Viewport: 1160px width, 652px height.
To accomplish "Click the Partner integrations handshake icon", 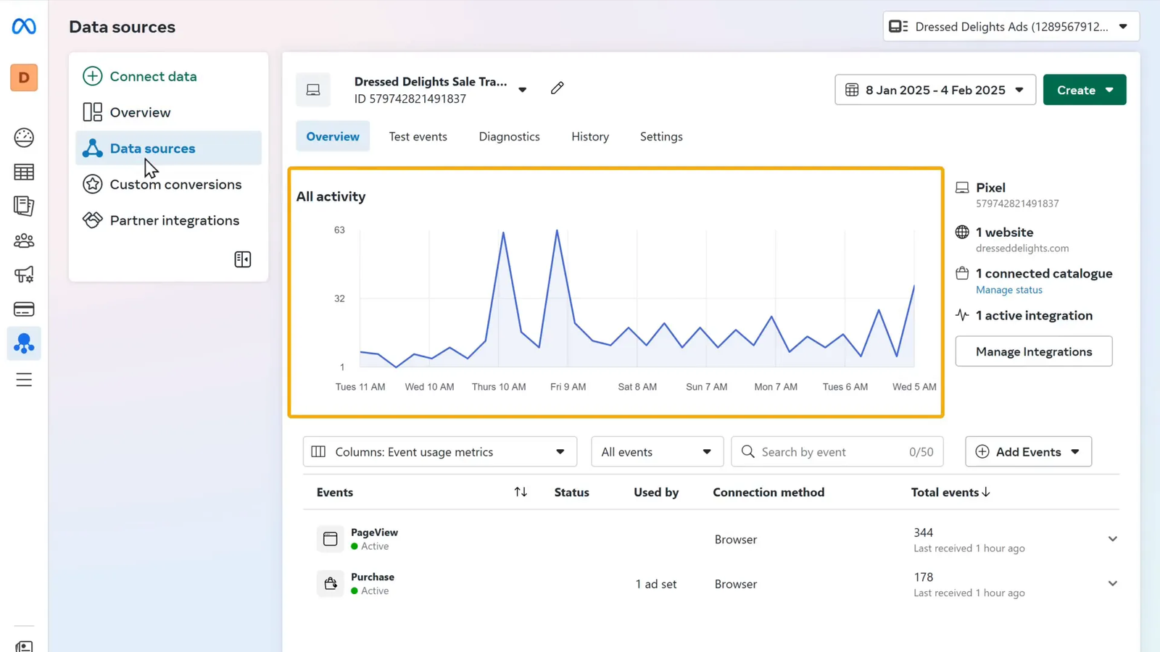I will point(92,220).
